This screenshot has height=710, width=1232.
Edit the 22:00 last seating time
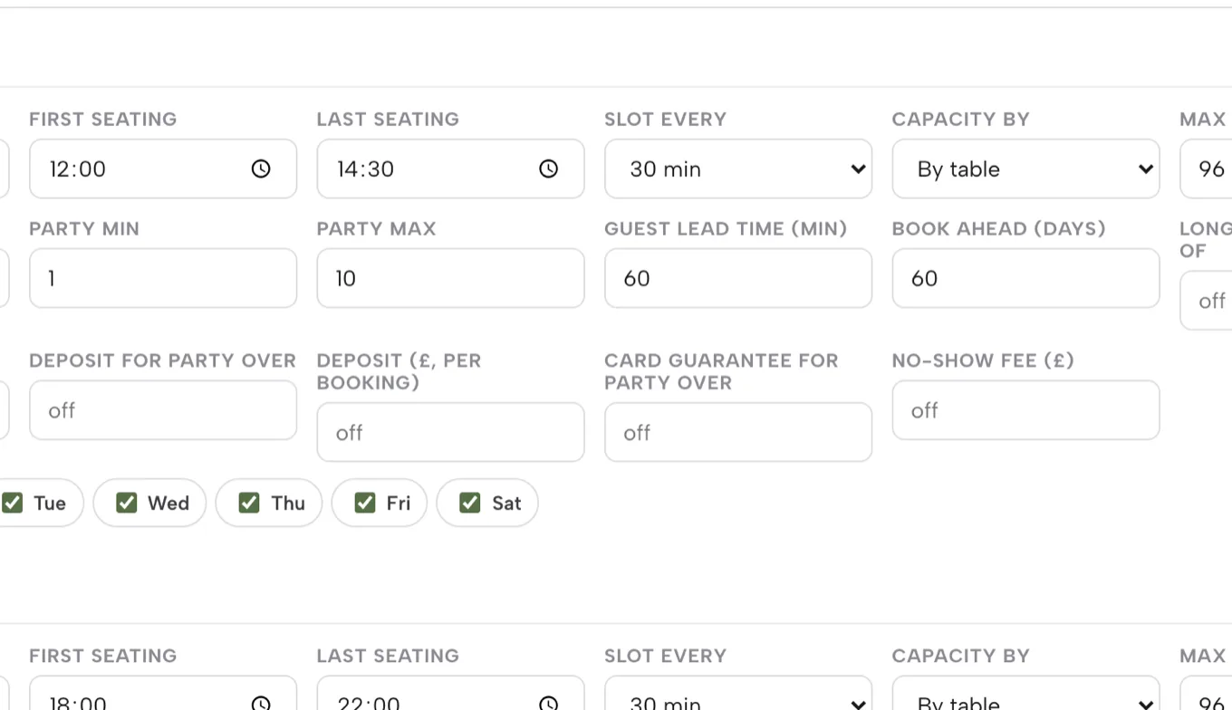click(450, 694)
